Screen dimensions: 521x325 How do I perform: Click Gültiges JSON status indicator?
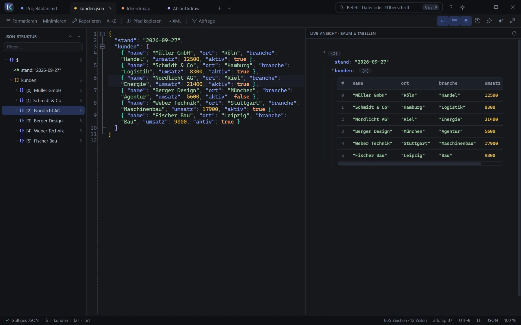point(22,320)
